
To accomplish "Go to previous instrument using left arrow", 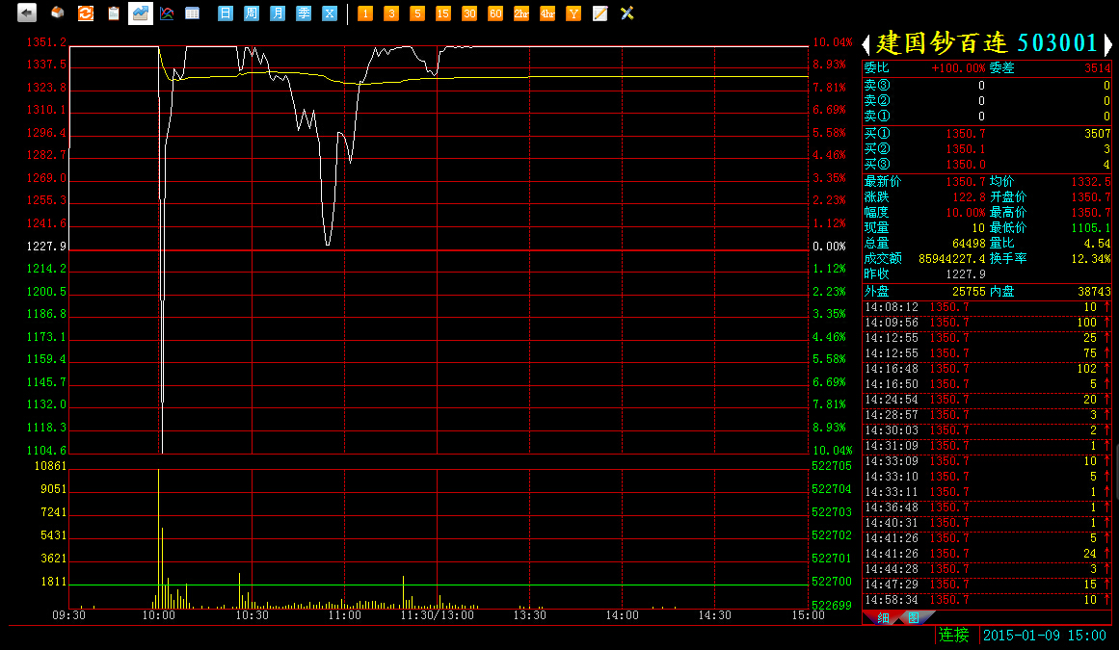I will click(866, 44).
